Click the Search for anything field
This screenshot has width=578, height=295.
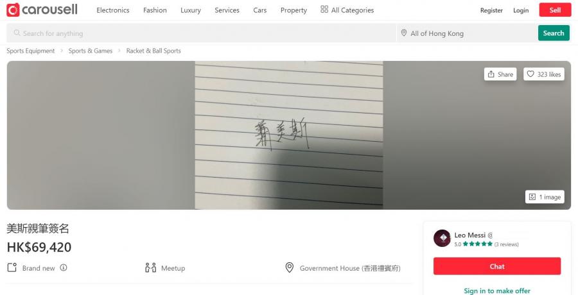(x=201, y=33)
